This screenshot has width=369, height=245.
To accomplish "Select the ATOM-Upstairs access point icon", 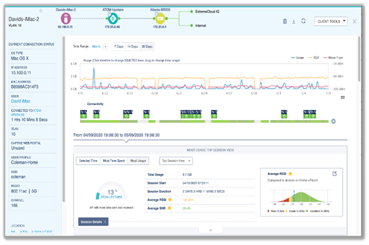I will [113, 18].
